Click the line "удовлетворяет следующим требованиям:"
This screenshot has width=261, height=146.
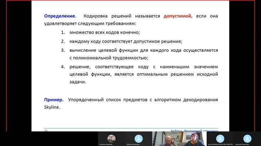click(90, 24)
